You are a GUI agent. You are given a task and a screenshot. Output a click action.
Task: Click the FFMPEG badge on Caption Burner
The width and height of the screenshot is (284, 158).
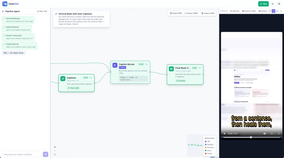point(122,67)
